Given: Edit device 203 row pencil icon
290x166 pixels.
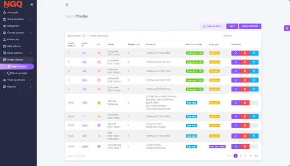Looking at the screenshot, I should [x=236, y=71].
